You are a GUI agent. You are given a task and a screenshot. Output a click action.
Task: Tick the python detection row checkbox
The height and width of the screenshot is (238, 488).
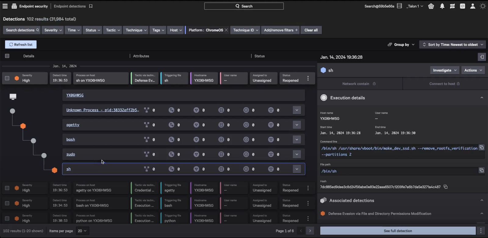point(7,218)
